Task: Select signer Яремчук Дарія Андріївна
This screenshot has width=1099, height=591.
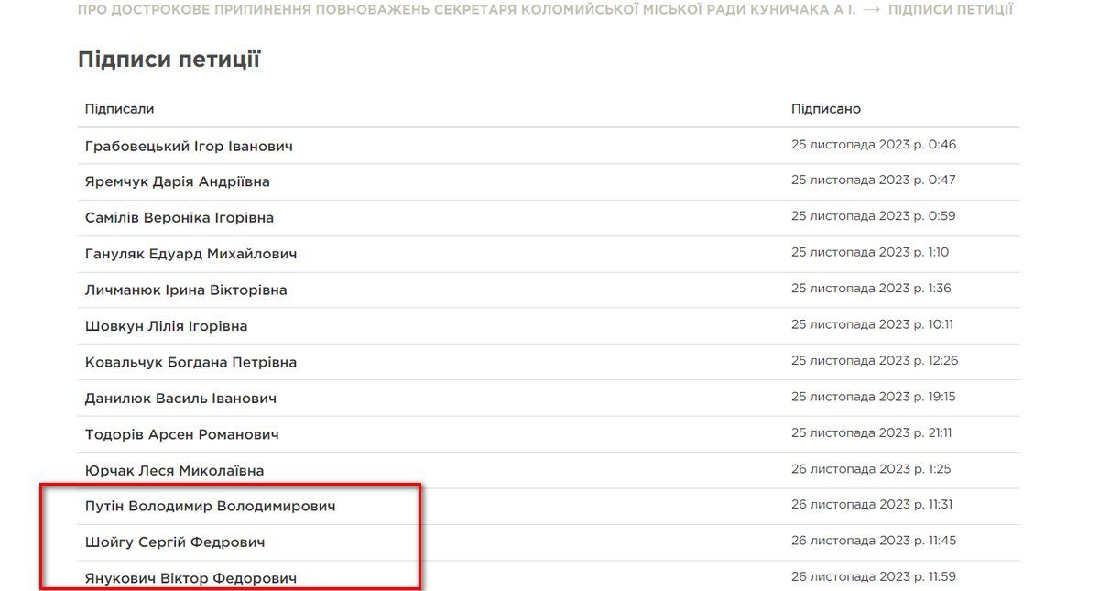Action: tap(177, 182)
